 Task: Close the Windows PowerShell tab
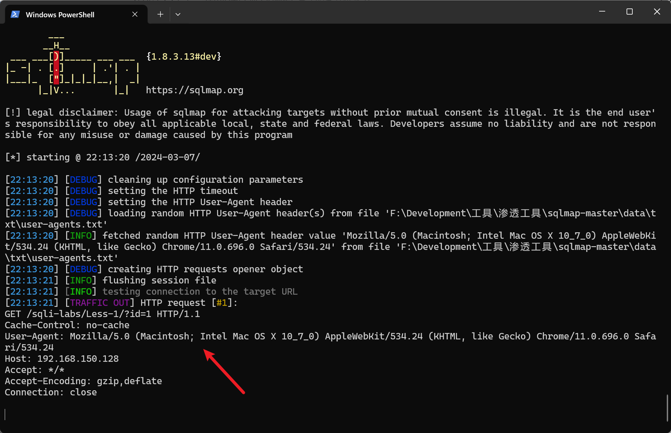click(x=135, y=14)
